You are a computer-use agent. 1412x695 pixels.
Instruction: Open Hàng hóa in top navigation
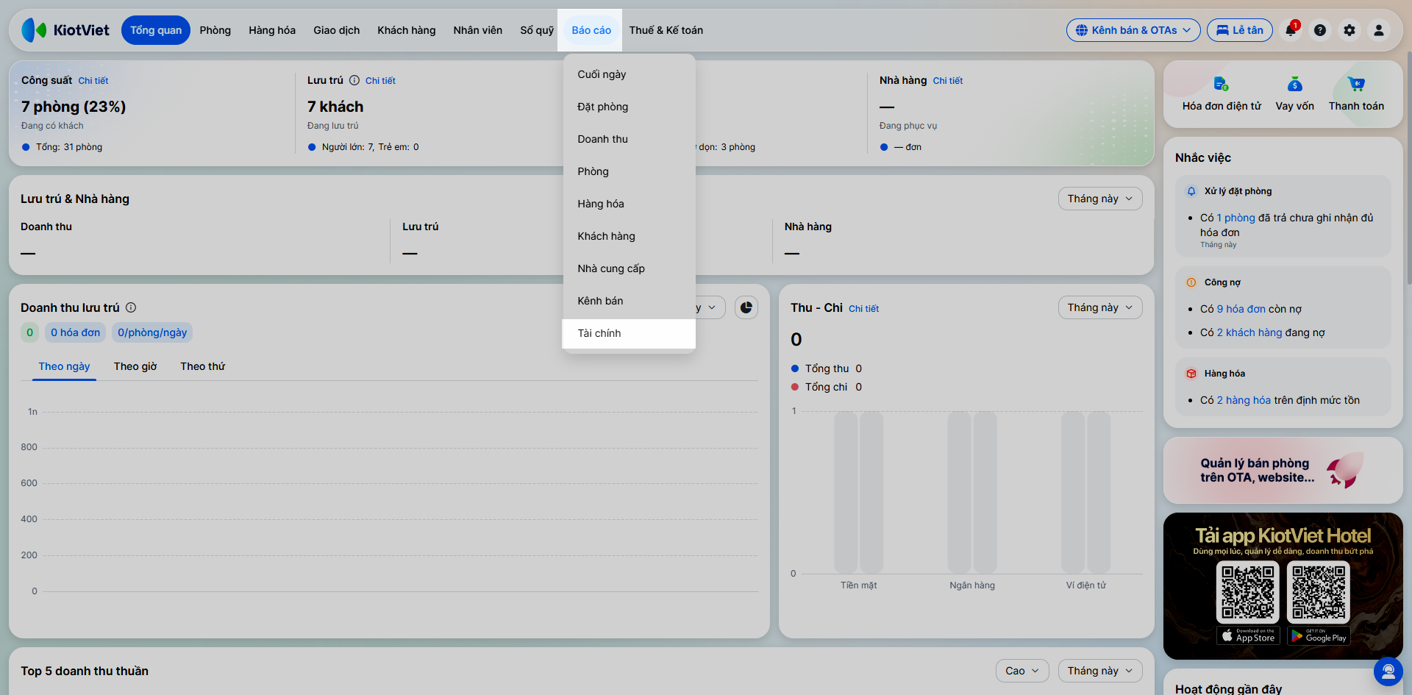[272, 30]
